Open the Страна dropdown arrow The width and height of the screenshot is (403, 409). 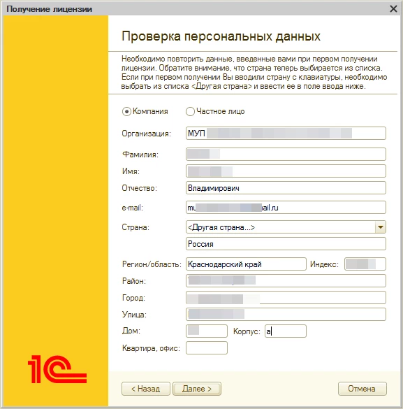381,227
